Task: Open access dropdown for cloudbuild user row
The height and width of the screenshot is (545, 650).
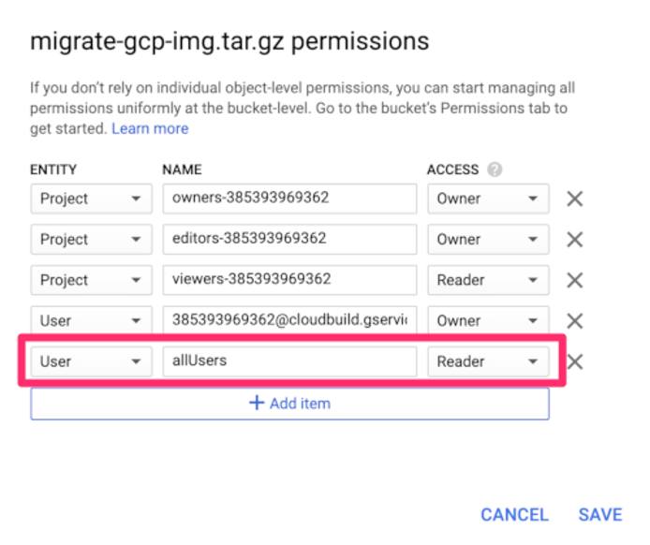Action: pos(488,320)
